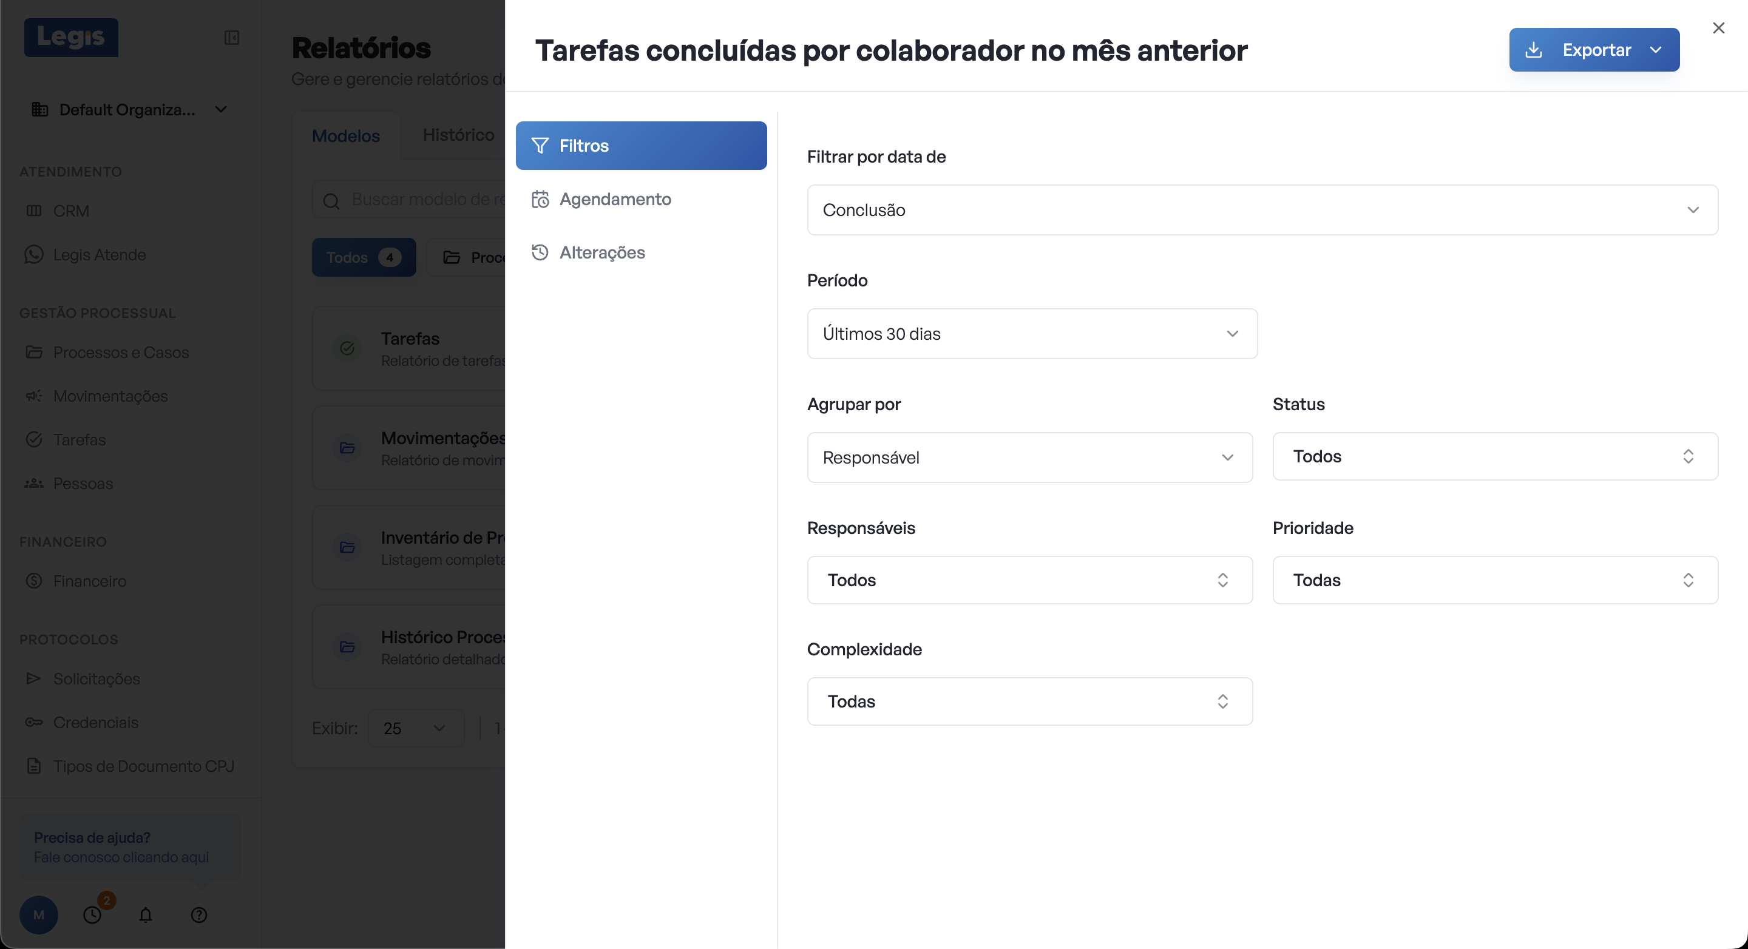Screen dimensions: 1748x949
Task: Collapse sidebar using panel toggle icon
Action: [231, 37]
